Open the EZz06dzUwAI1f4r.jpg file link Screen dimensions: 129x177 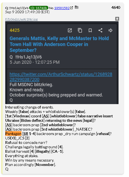[21, 19]
